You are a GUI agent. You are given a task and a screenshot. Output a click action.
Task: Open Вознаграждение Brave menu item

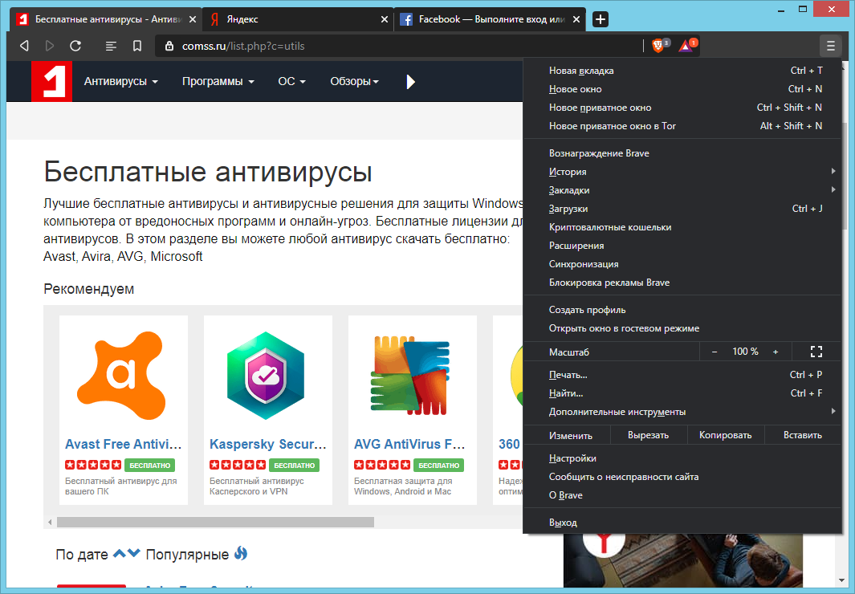coord(682,153)
